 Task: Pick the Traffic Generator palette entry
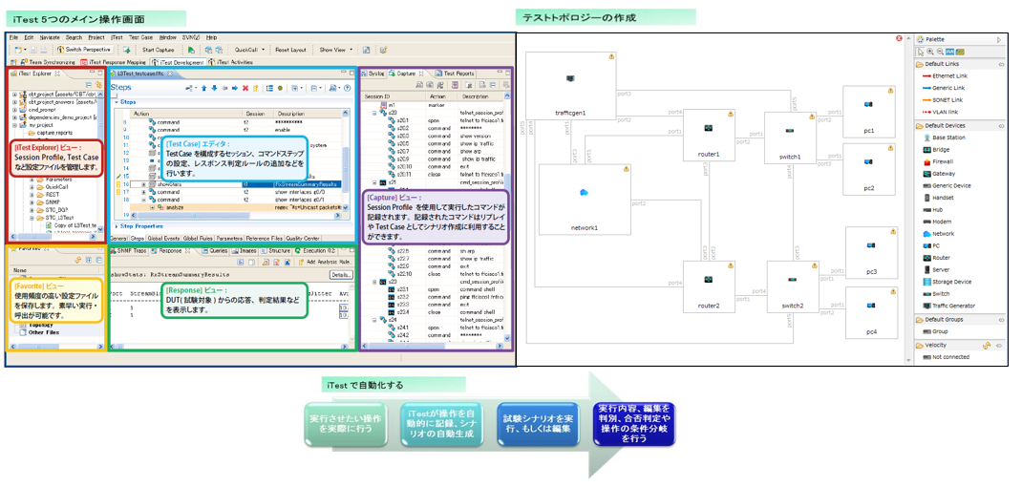click(x=949, y=306)
